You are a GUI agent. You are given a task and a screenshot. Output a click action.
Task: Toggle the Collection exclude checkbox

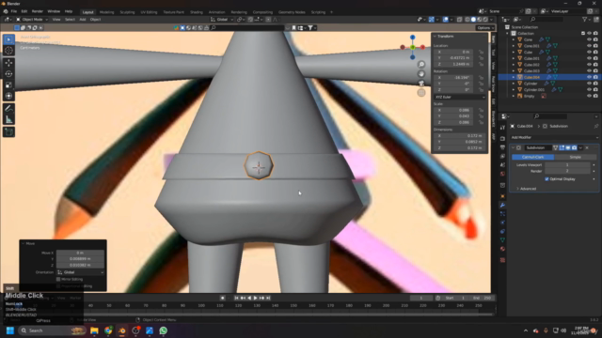point(583,34)
